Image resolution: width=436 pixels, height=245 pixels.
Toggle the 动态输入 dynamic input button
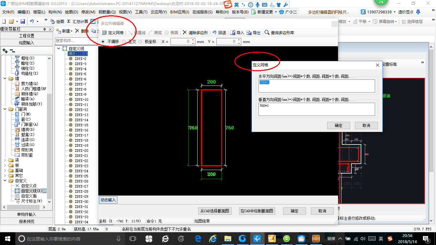click(108, 200)
